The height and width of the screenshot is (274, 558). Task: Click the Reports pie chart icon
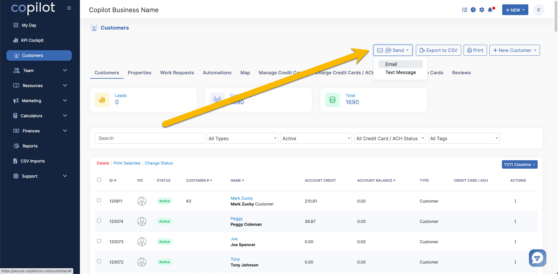coord(16,146)
